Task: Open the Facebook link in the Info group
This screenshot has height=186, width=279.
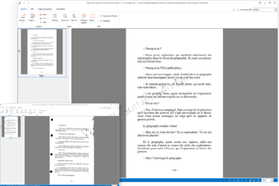Action: [x=105, y=21]
